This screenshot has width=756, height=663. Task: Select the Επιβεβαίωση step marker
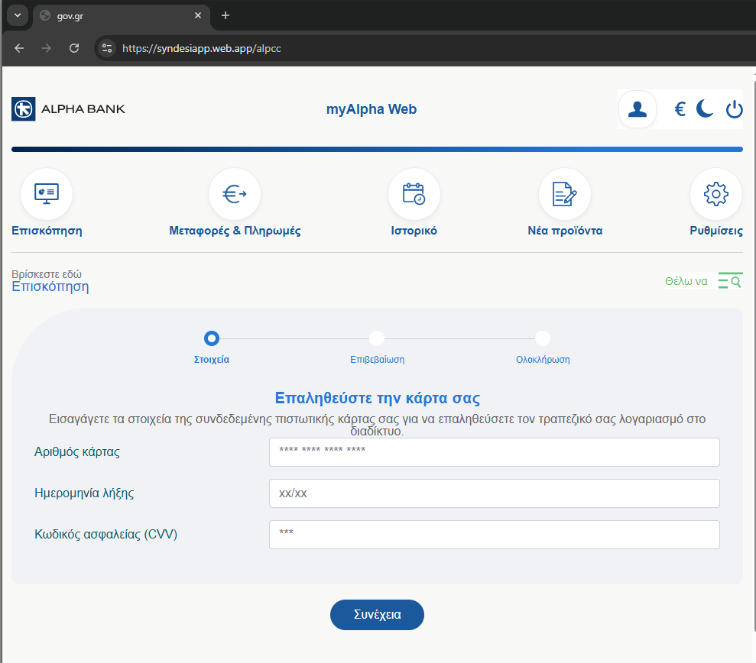click(377, 338)
